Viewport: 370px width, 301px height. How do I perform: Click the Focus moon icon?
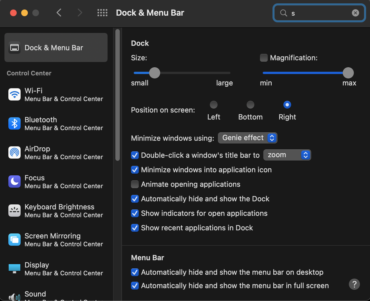pos(14,181)
